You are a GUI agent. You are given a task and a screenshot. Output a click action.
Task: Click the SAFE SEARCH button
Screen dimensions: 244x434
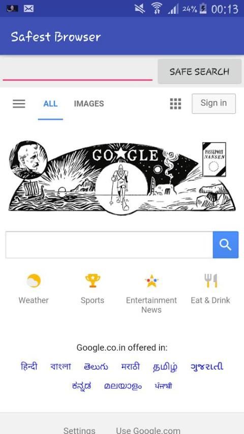tap(199, 72)
